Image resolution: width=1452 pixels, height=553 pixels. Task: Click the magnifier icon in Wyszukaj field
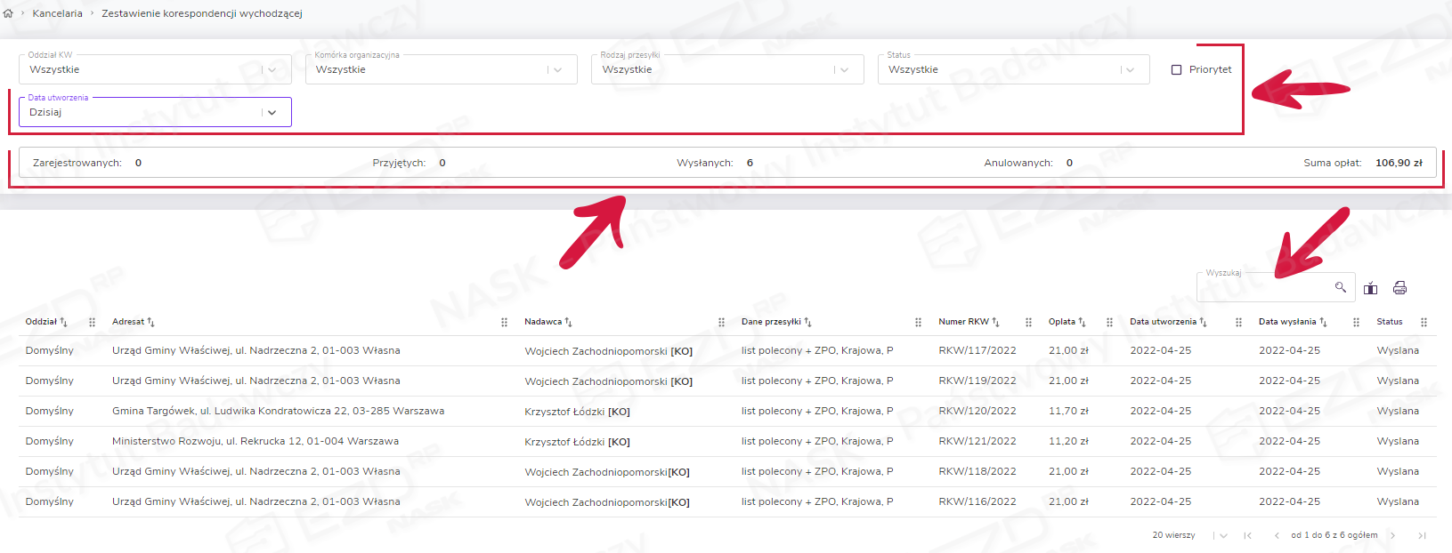[1340, 287]
